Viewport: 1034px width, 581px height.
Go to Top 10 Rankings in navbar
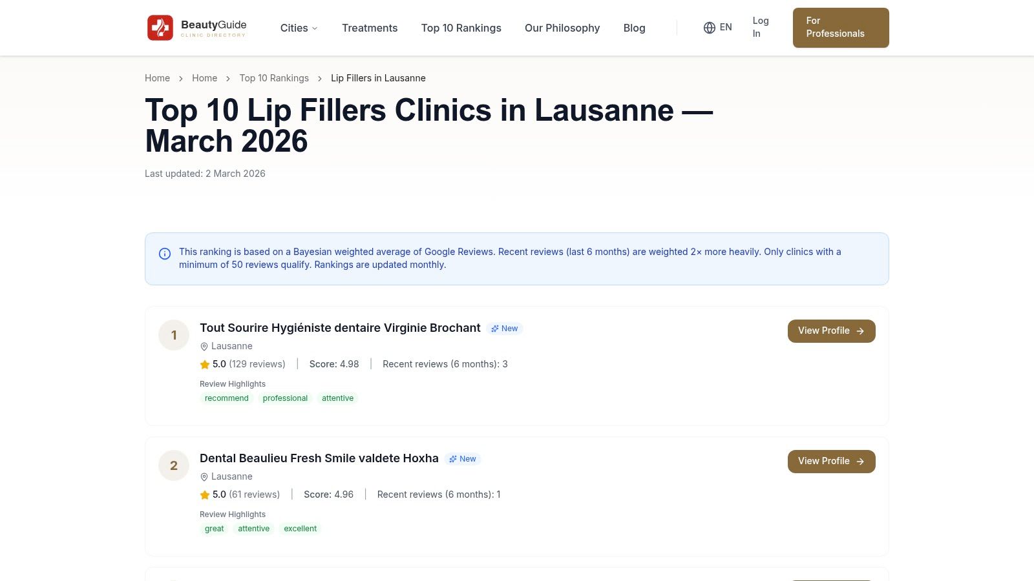(x=461, y=28)
